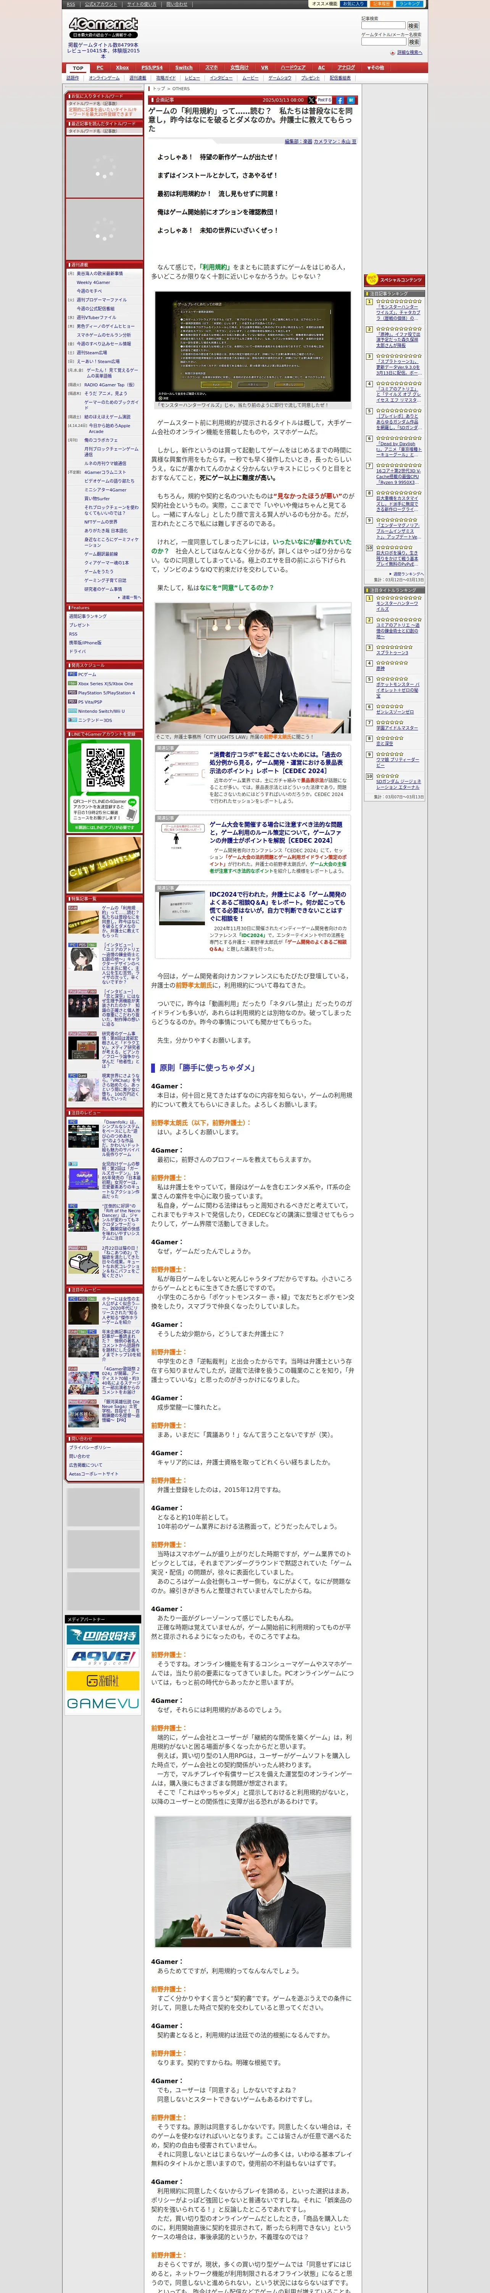Image resolution: width=490 pixels, height=2293 pixels.
Task: Click お気に入り recommended feature button
Action: (353, 3)
